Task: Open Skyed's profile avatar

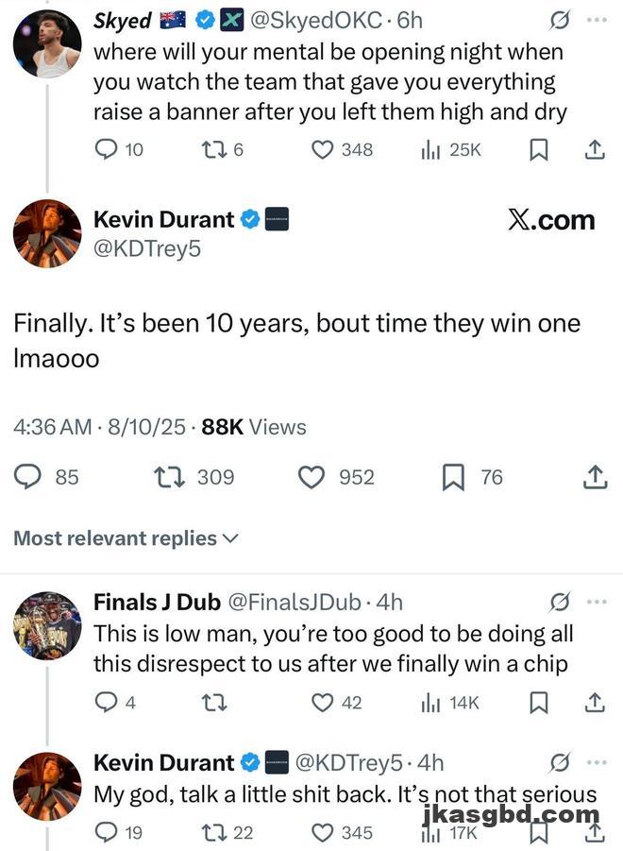Action: click(47, 44)
